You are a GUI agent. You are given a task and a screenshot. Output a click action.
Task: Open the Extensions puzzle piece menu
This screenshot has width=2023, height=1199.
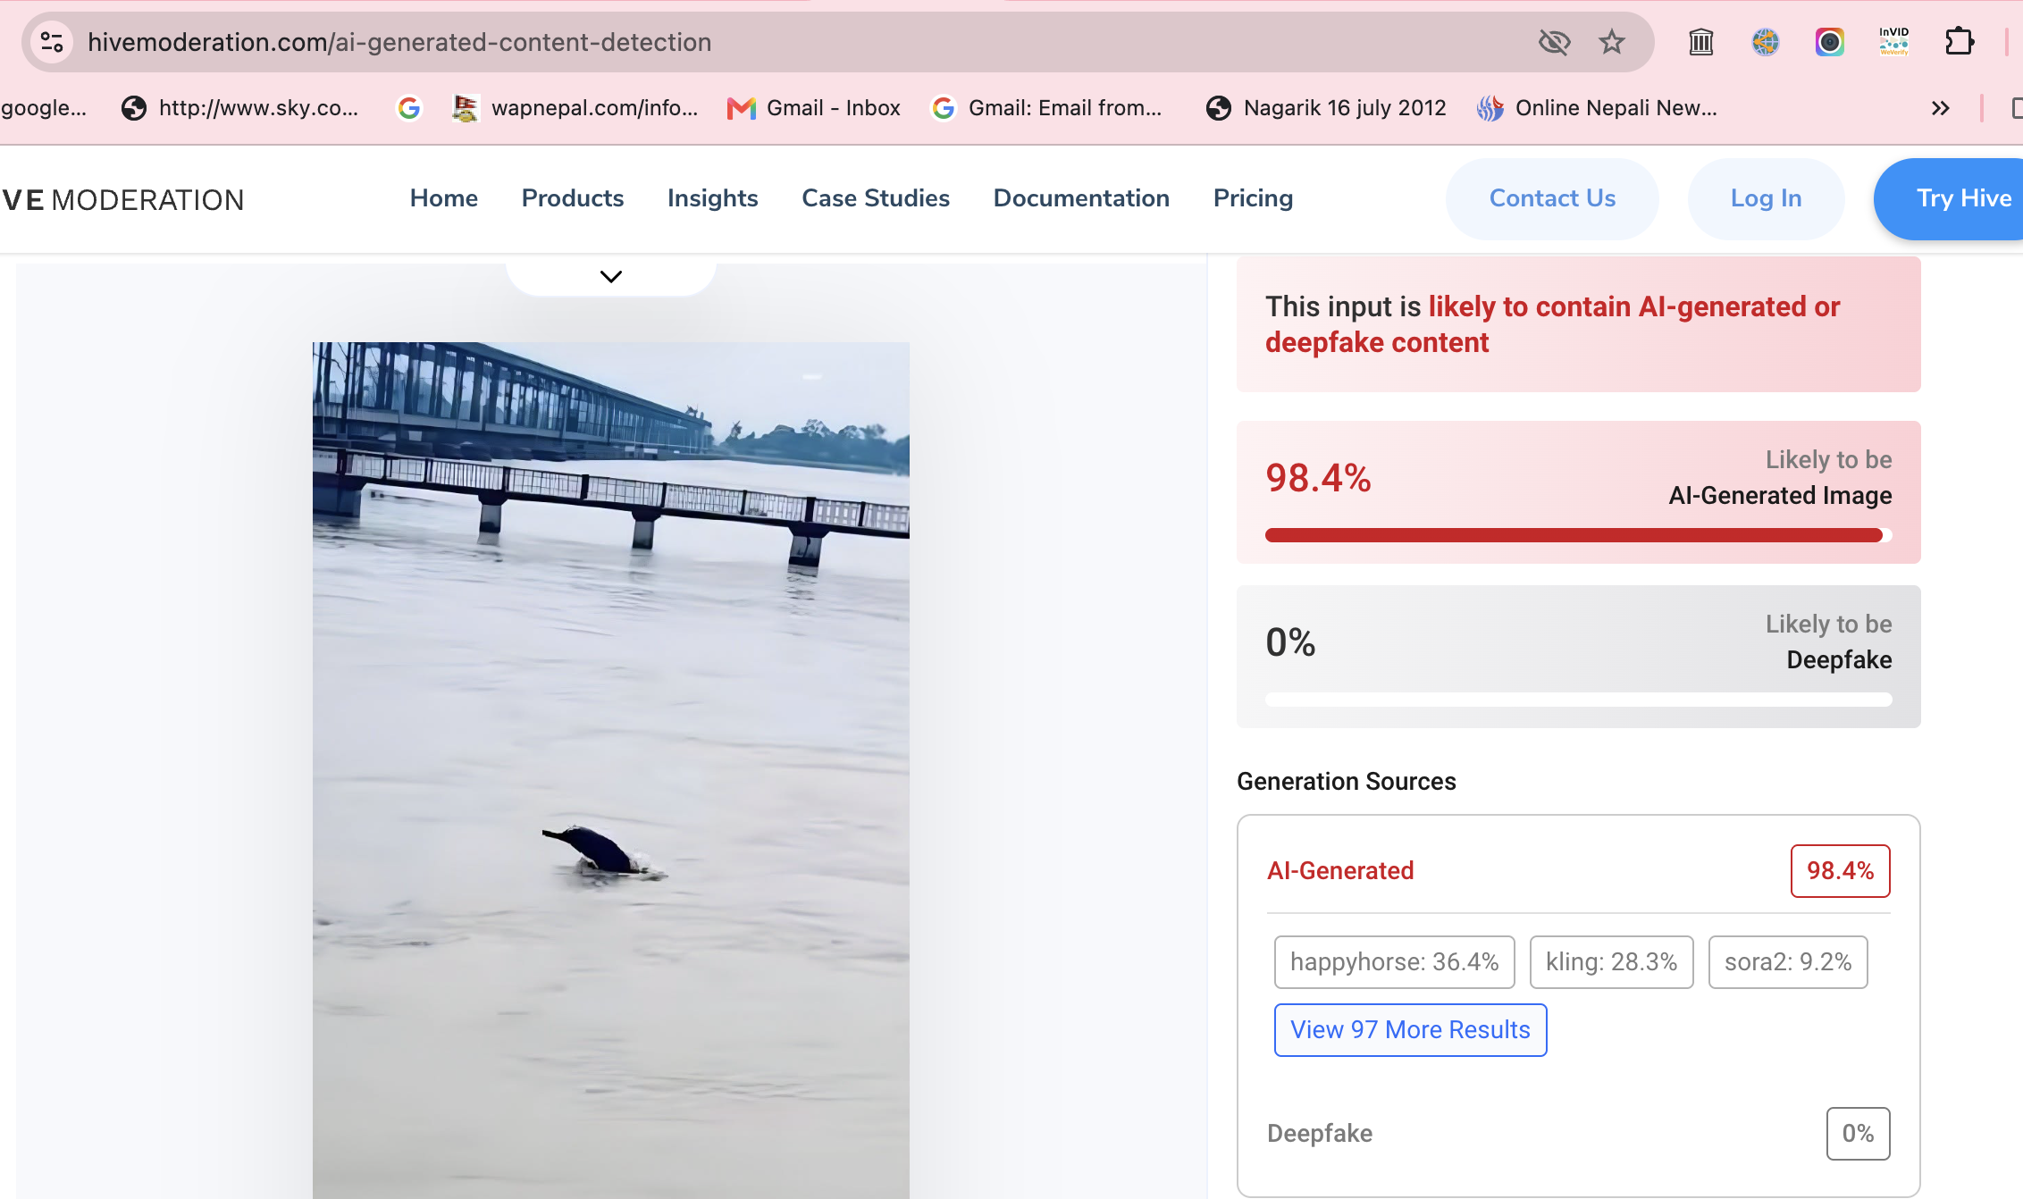pyautogui.click(x=1959, y=42)
